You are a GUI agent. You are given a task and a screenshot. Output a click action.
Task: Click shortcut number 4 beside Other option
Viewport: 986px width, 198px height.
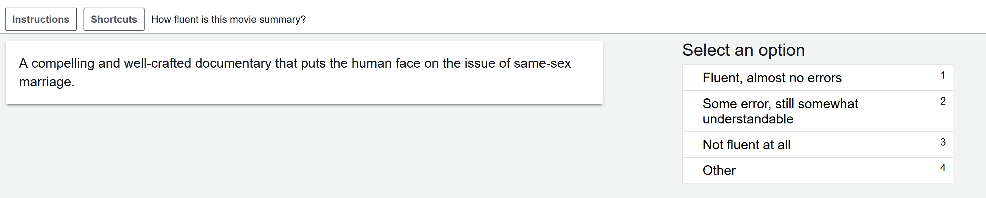coord(943,168)
